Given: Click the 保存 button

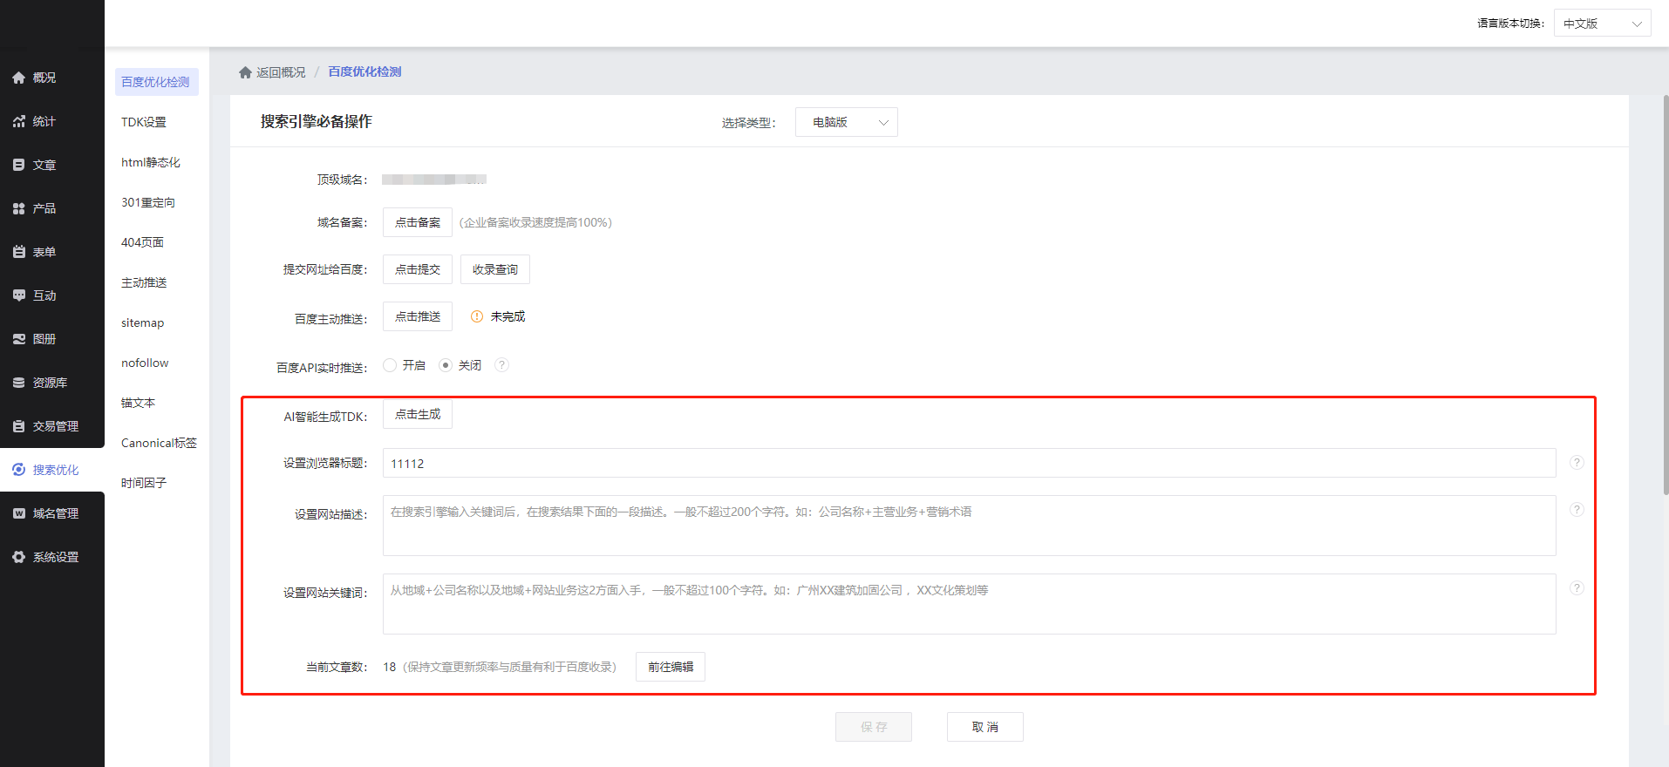Looking at the screenshot, I should (x=874, y=727).
